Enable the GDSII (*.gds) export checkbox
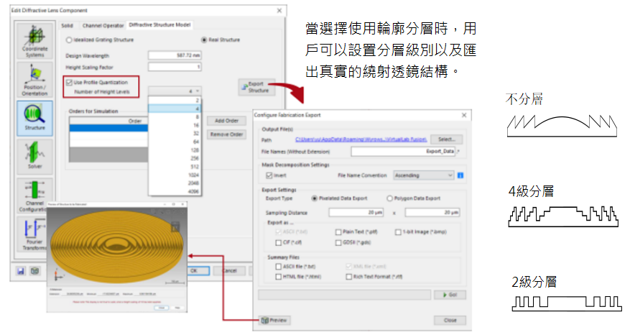Image resolution: width=630 pixels, height=335 pixels. [338, 242]
